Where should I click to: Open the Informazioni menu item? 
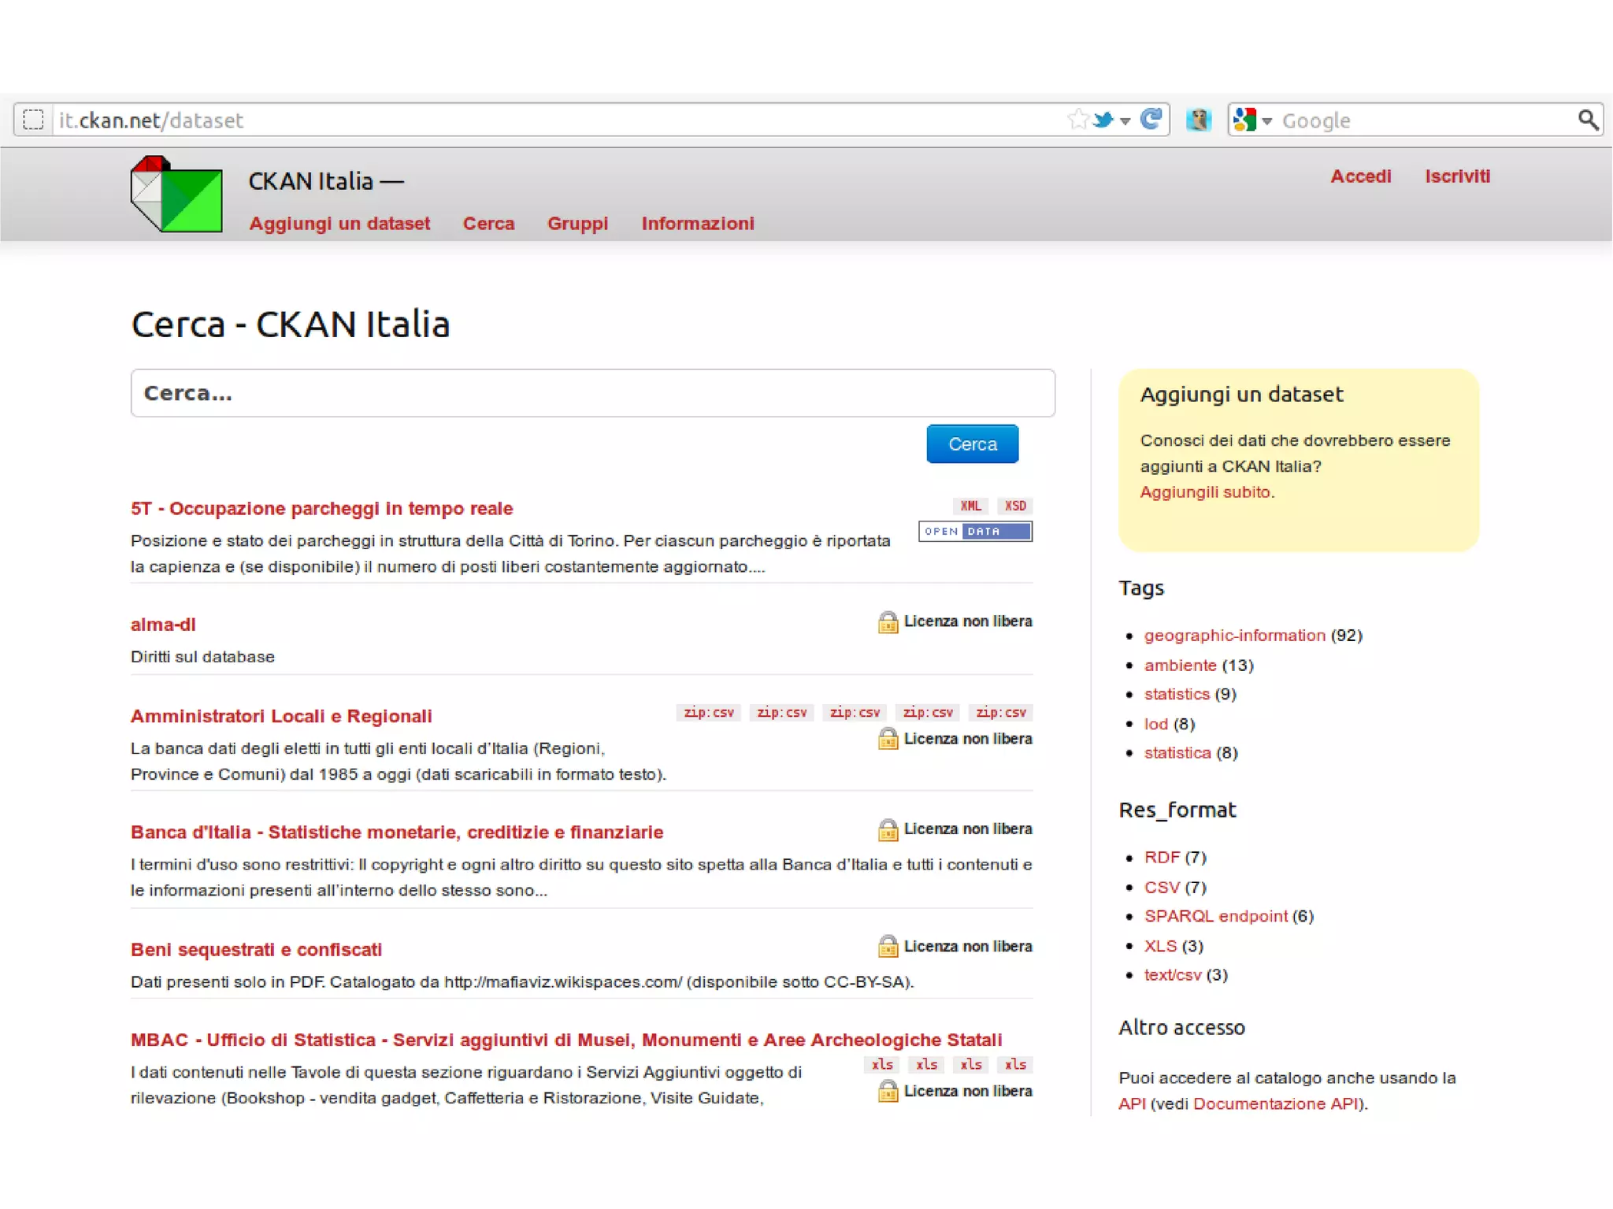click(x=697, y=224)
